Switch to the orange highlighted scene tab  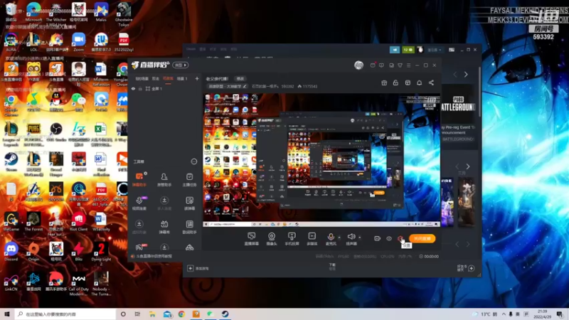168,78
